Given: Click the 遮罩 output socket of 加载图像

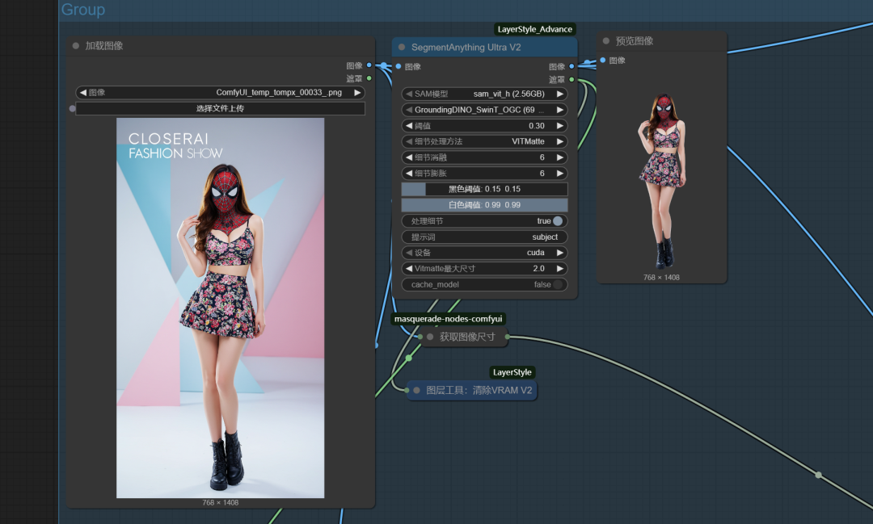Looking at the screenshot, I should coord(369,78).
